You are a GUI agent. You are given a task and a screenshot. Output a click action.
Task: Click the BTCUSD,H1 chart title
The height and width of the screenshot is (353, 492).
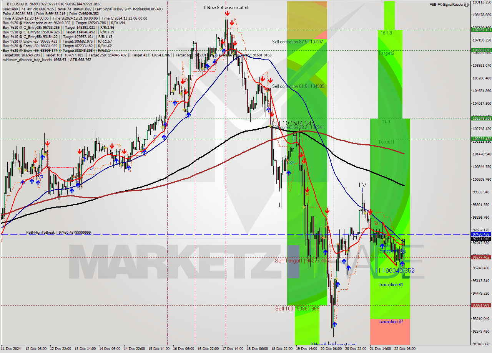[x=17, y=4]
